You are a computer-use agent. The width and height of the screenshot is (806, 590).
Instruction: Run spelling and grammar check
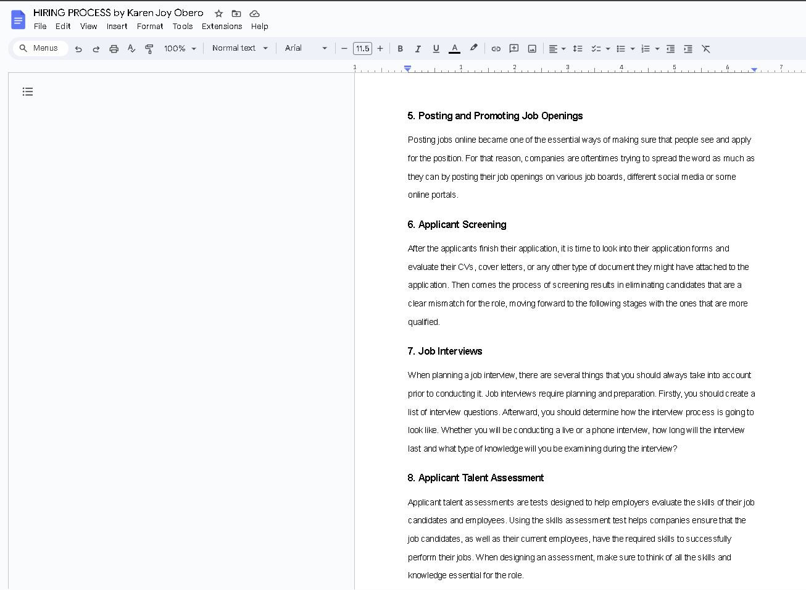coord(131,49)
